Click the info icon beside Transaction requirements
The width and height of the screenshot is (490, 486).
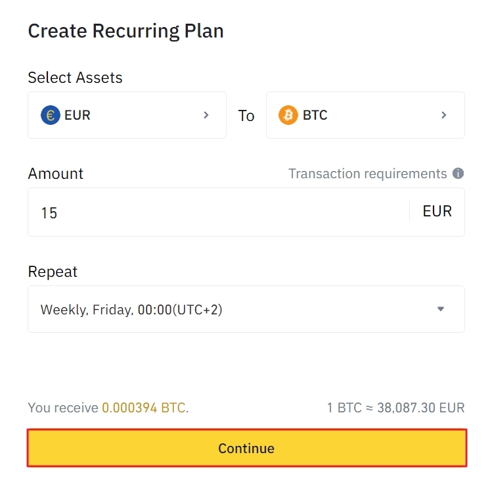[458, 174]
